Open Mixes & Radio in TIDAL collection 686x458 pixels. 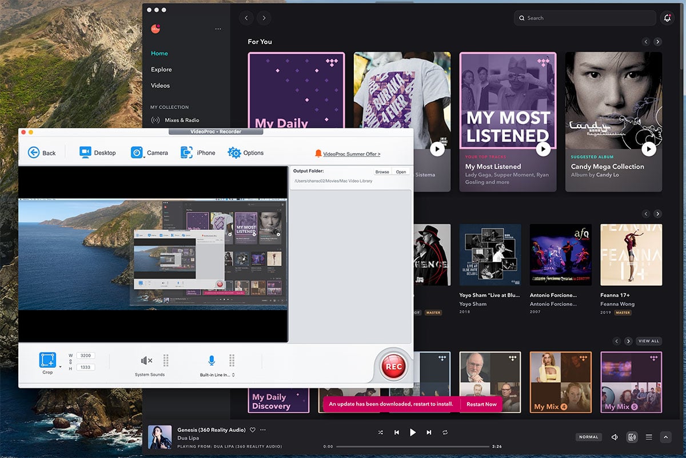tap(175, 120)
